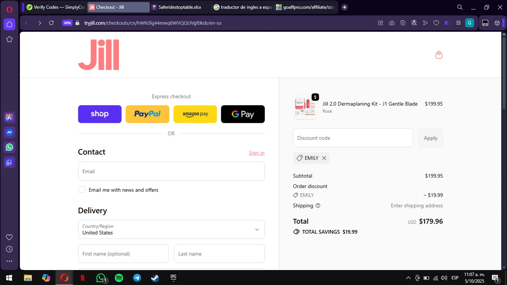This screenshot has height=285, width=507.
Task: Open the green G profile icon
Action: coord(469,23)
